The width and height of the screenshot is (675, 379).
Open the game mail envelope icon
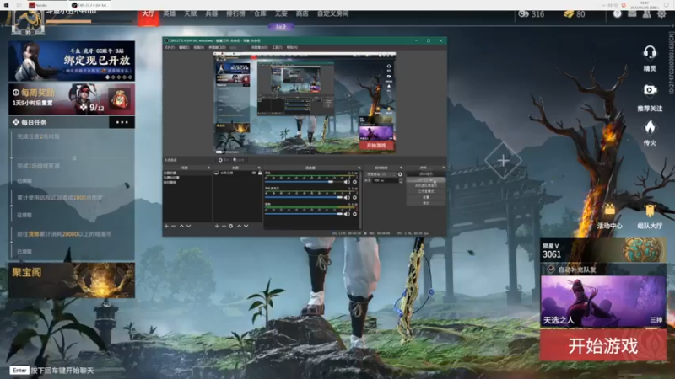632,13
